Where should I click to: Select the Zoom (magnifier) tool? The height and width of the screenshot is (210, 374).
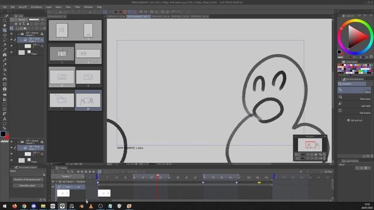click(5, 20)
